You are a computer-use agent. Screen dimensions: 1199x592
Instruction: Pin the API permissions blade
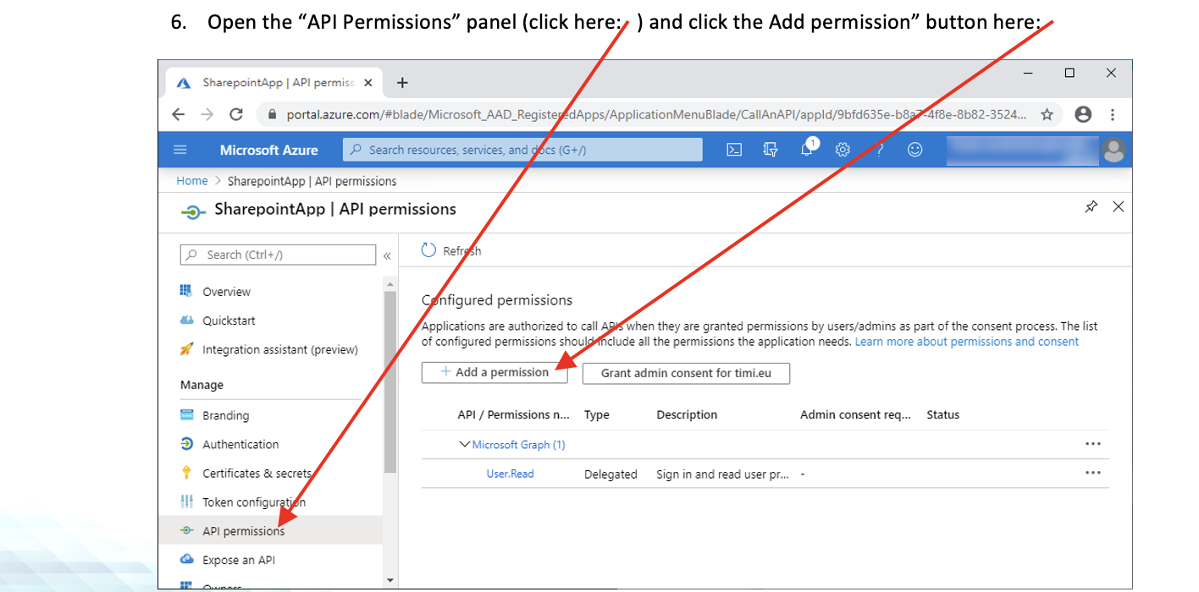pos(1091,207)
